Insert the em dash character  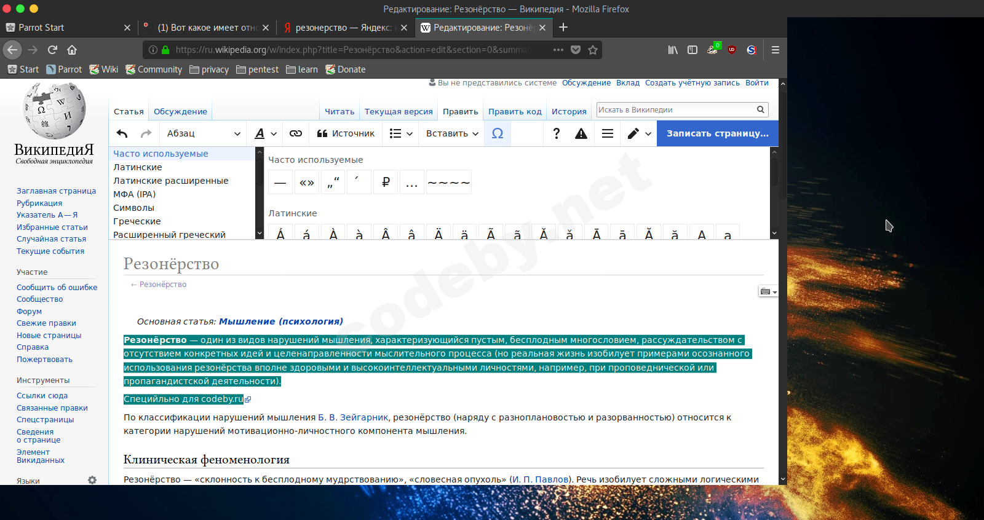coord(280,182)
